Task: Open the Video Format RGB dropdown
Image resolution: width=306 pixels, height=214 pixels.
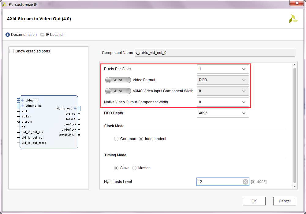Action: (223, 80)
